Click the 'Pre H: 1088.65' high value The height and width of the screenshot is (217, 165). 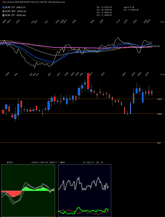pyautogui.click(x=104, y=10)
